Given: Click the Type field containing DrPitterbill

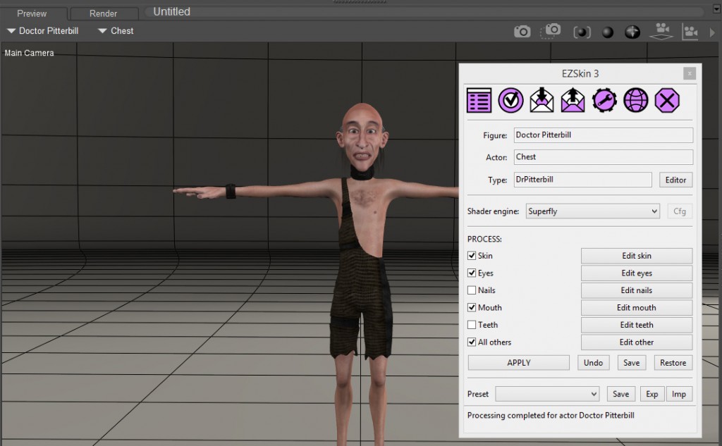Looking at the screenshot, I should click(x=582, y=180).
